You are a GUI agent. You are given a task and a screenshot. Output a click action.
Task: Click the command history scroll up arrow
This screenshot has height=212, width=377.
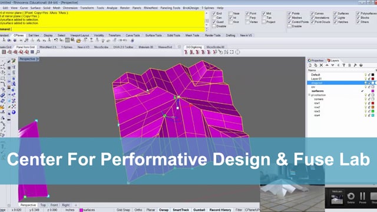[207, 13]
